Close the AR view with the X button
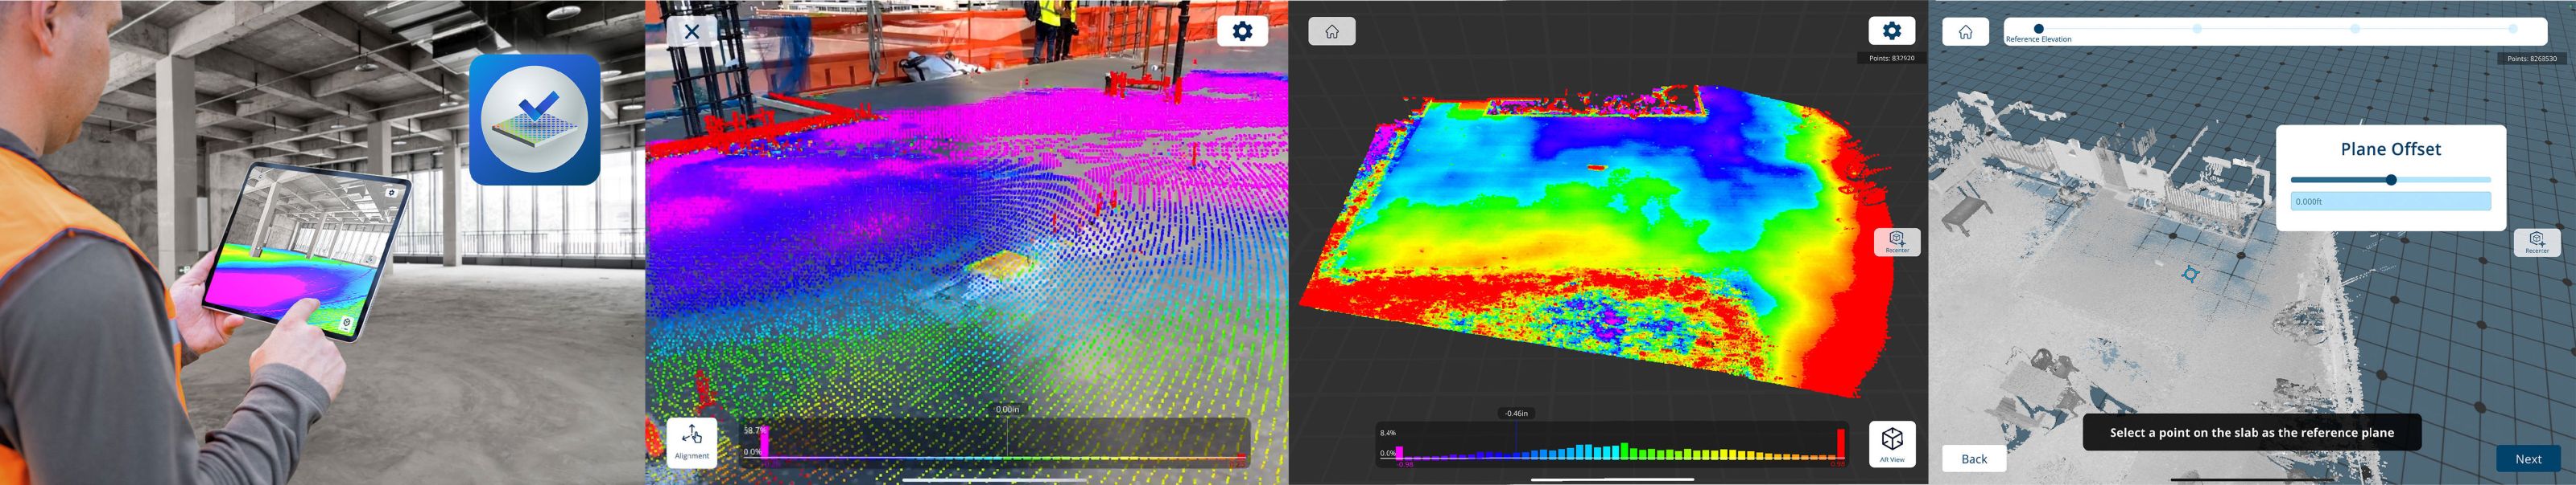 (691, 31)
